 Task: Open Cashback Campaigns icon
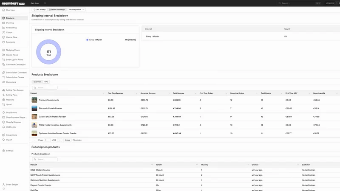coord(3,65)
